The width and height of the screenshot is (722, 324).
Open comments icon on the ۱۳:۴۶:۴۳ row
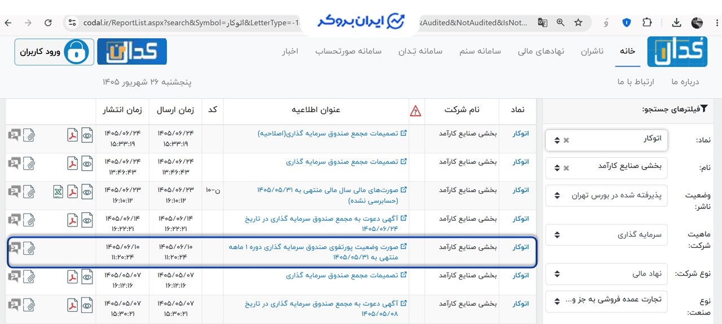(14, 163)
